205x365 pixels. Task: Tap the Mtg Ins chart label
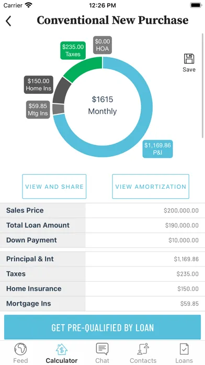tap(38, 110)
